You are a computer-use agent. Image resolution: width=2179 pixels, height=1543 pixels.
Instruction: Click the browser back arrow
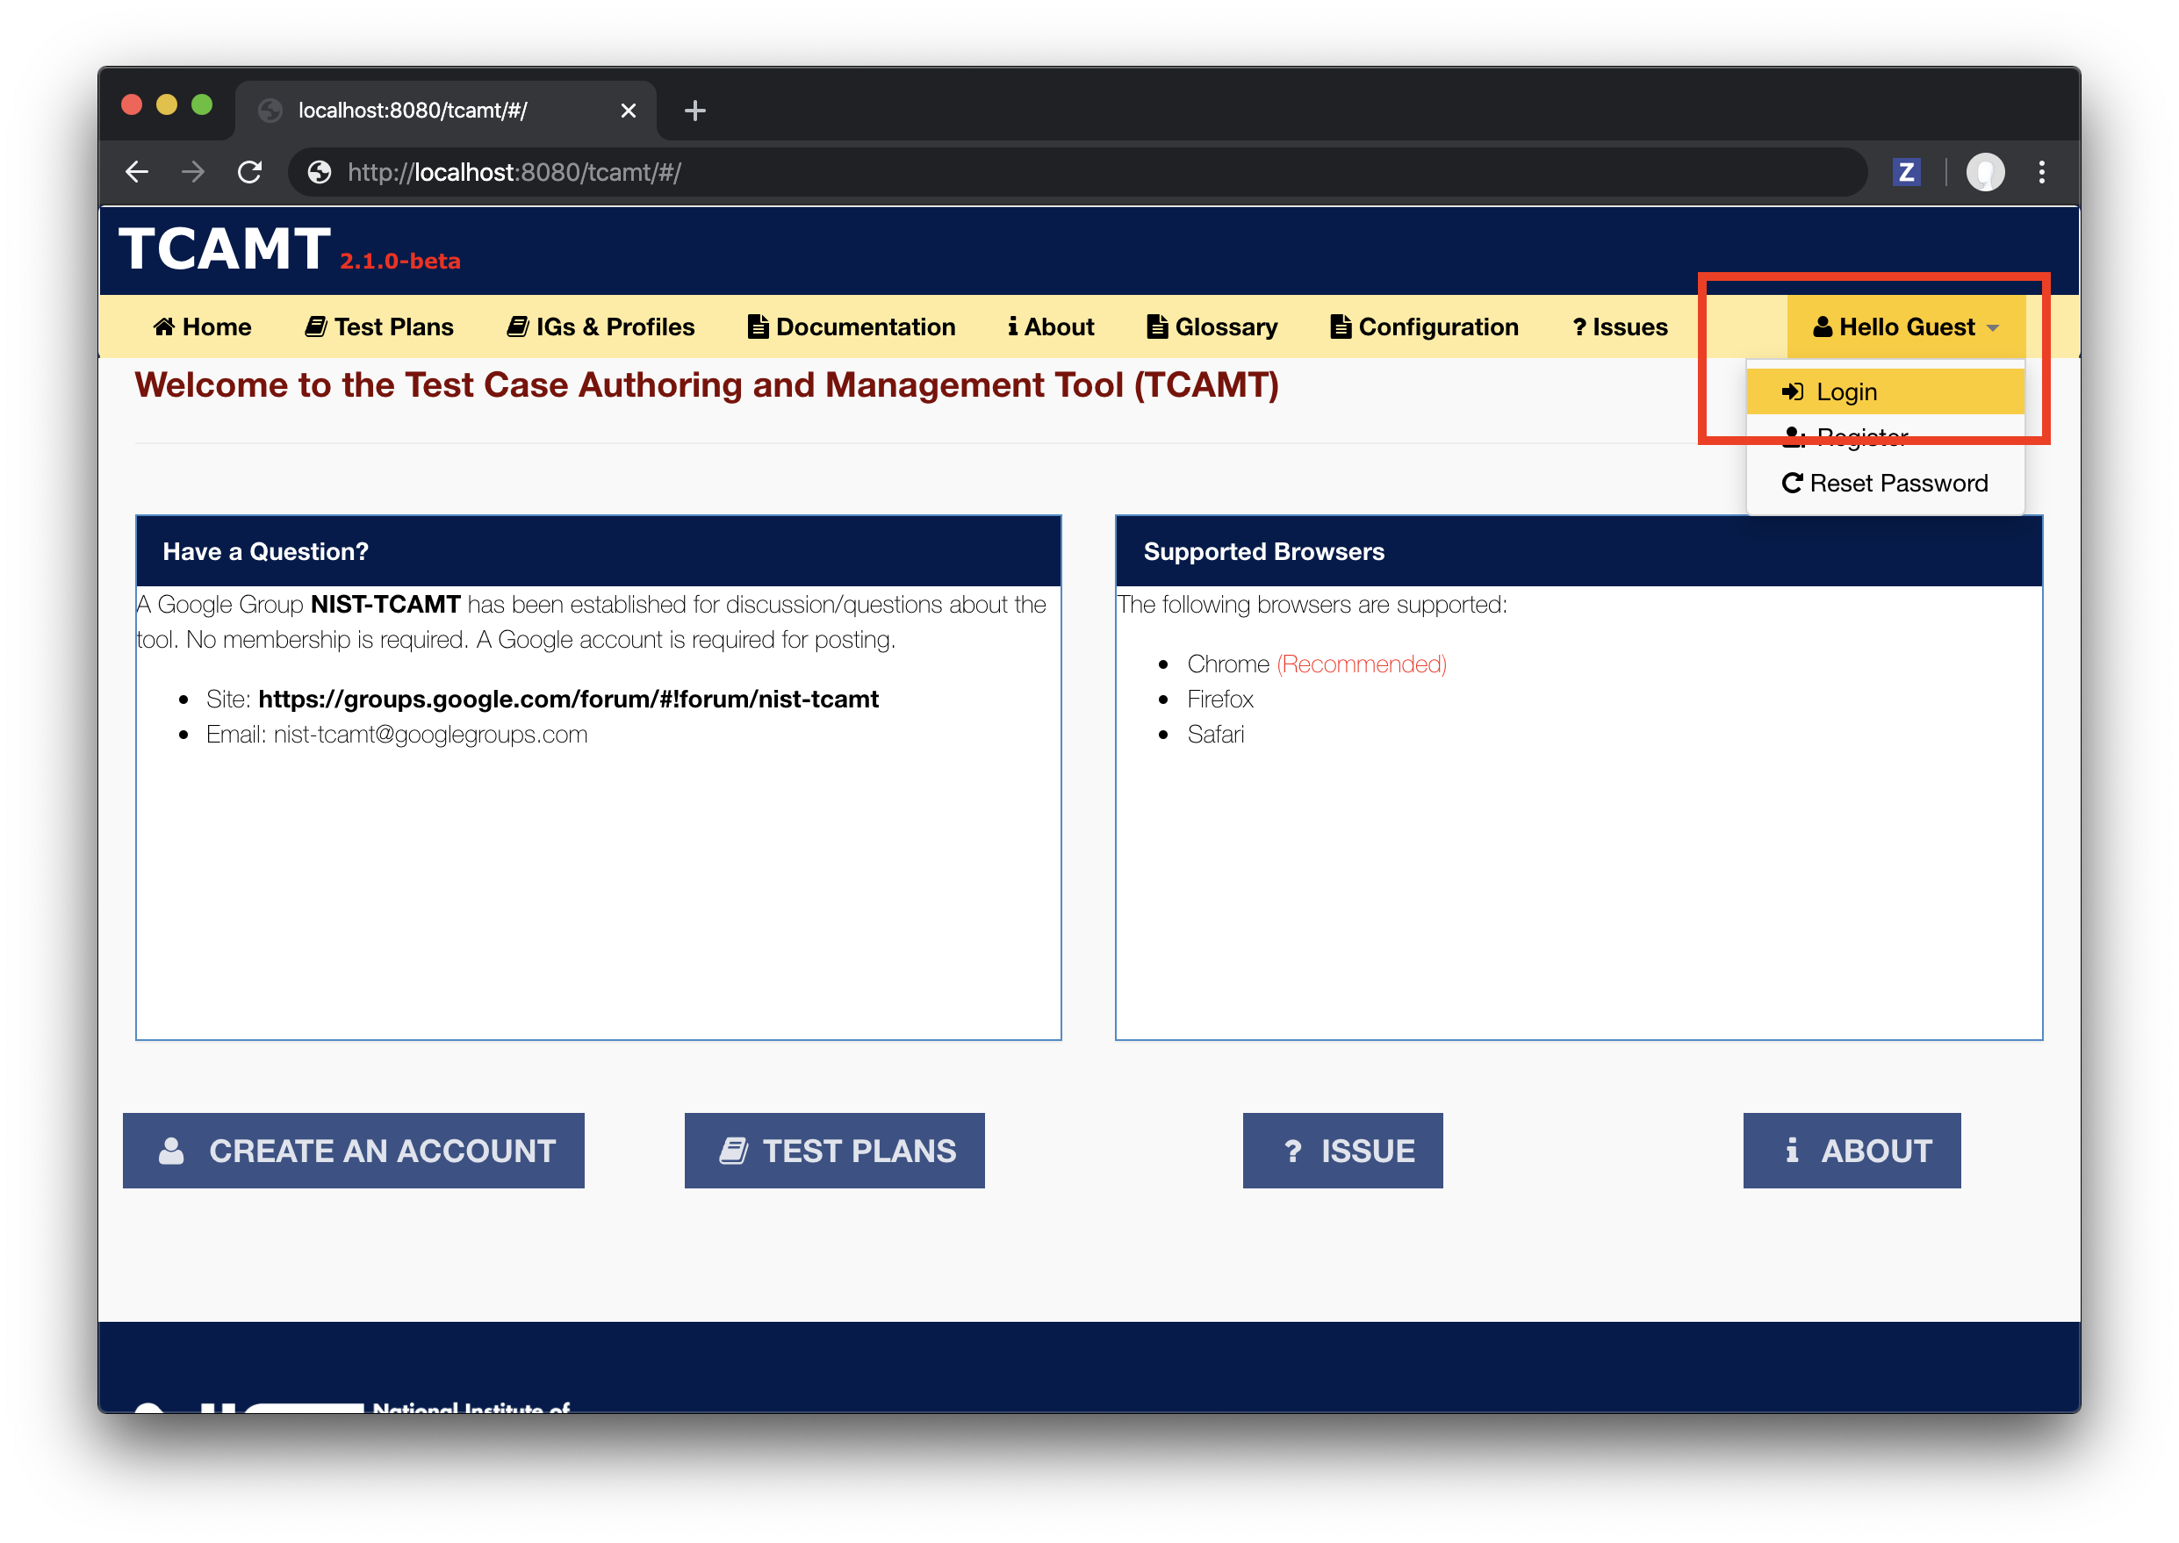[138, 172]
